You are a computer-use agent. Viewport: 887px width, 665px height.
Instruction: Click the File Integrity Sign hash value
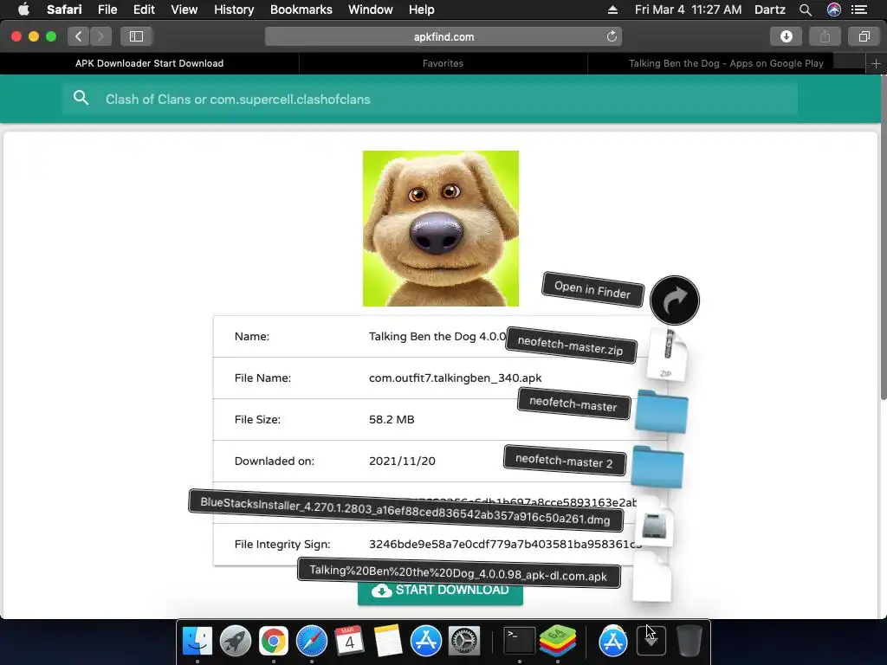click(x=505, y=544)
